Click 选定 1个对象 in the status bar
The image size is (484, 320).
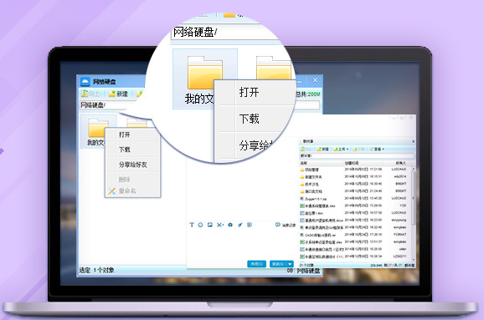(96, 270)
